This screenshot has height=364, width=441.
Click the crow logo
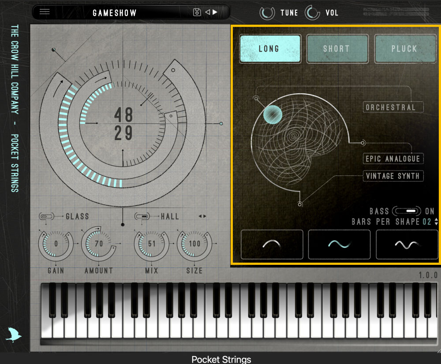tap(14, 335)
